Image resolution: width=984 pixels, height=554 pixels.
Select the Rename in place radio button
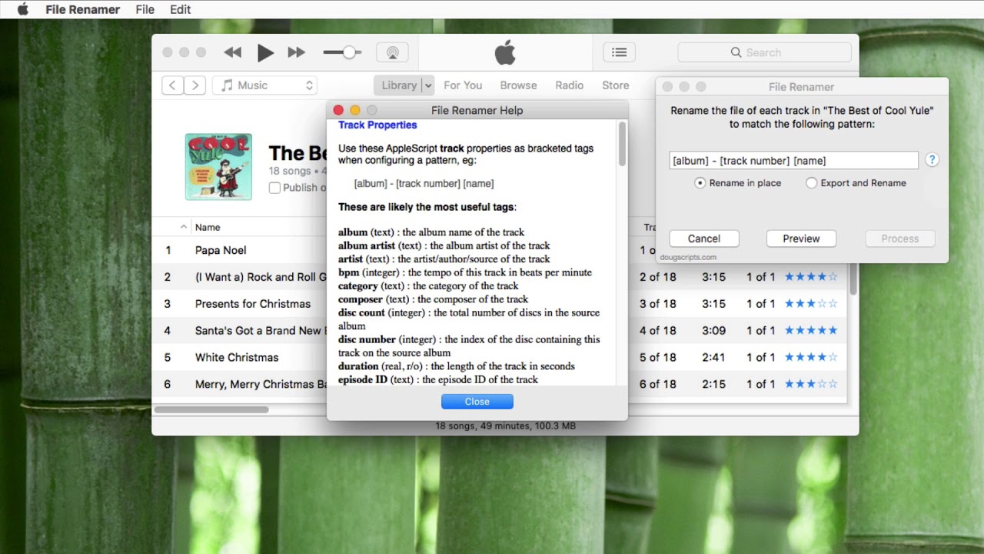pos(700,183)
